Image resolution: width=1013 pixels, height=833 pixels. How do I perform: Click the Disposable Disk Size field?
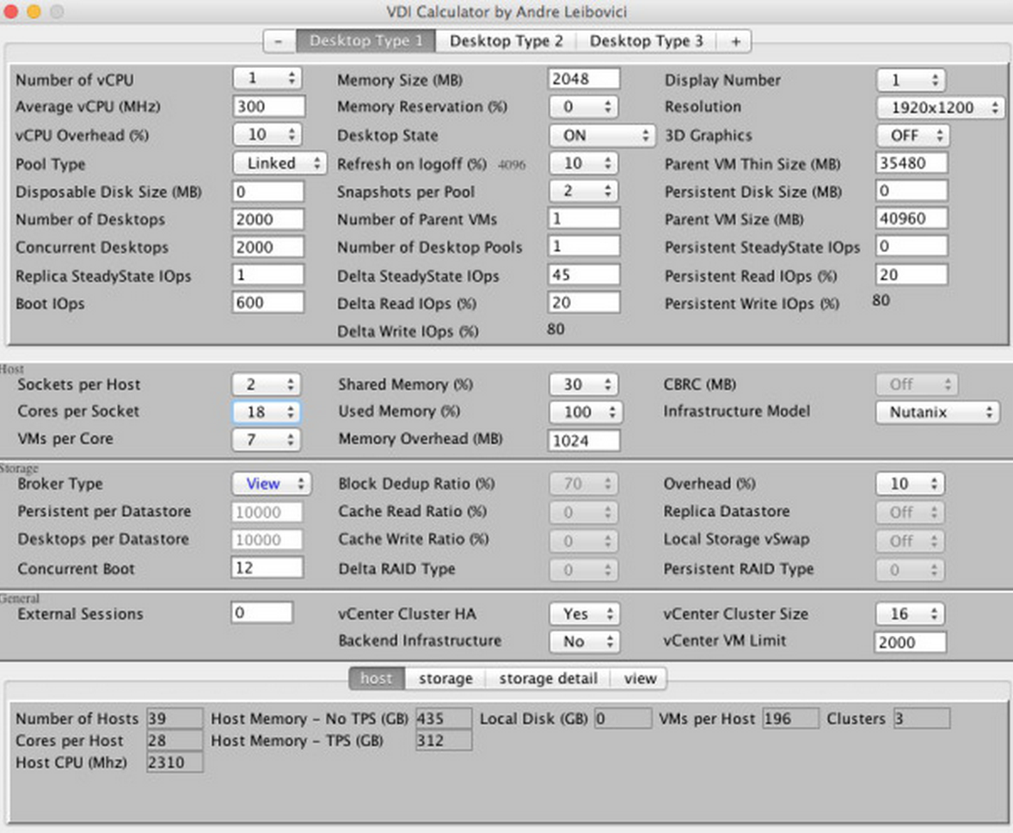268,191
